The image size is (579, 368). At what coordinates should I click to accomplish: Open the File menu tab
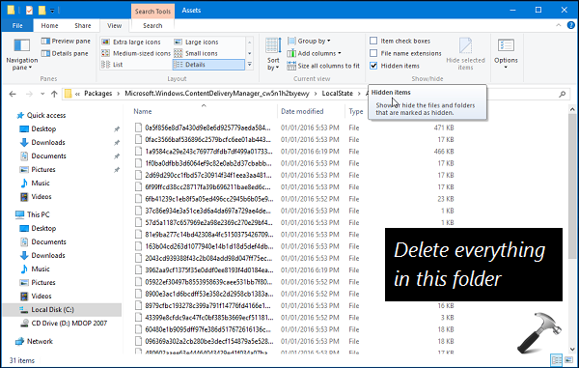(x=17, y=25)
